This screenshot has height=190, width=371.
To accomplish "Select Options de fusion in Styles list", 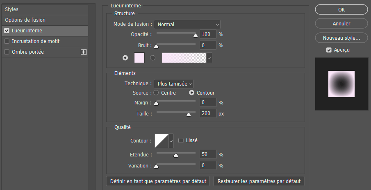I will coord(25,20).
